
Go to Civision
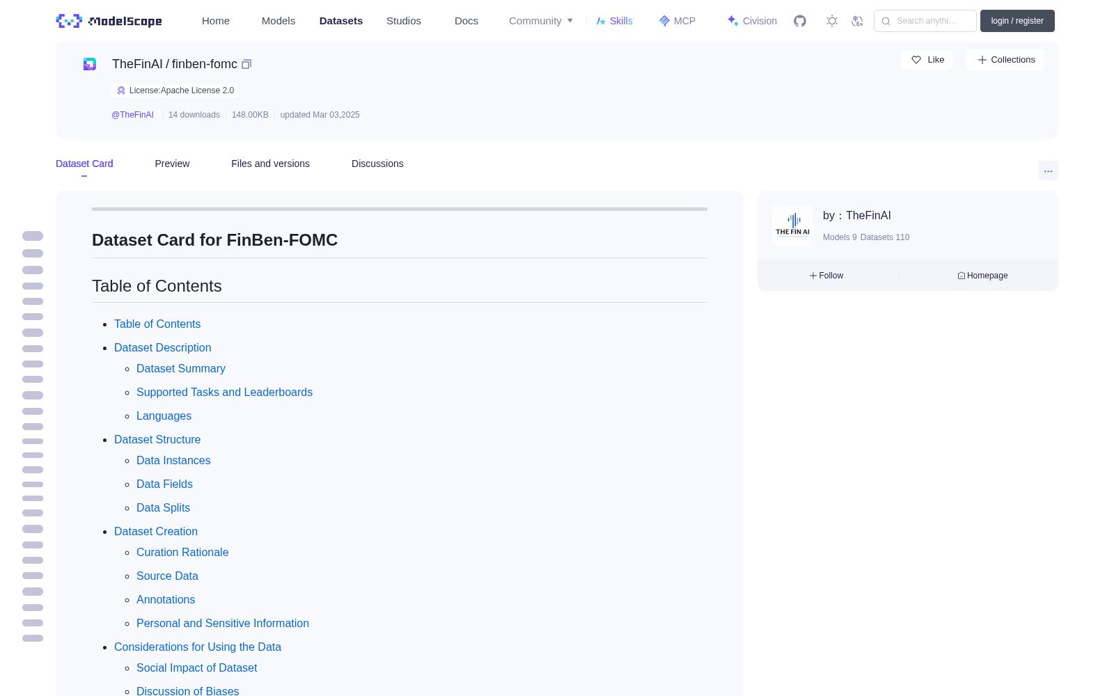tap(752, 21)
